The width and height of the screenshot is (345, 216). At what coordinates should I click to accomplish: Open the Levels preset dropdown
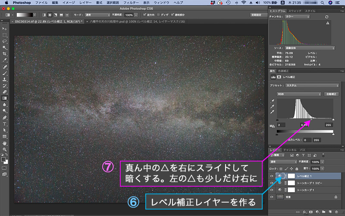click(x=312, y=86)
